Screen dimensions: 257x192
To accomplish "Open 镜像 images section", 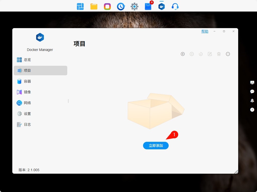I will point(40,92).
